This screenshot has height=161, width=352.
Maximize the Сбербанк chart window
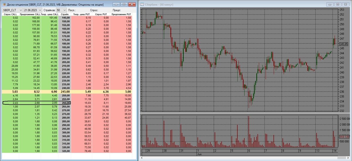click(x=338, y=4)
